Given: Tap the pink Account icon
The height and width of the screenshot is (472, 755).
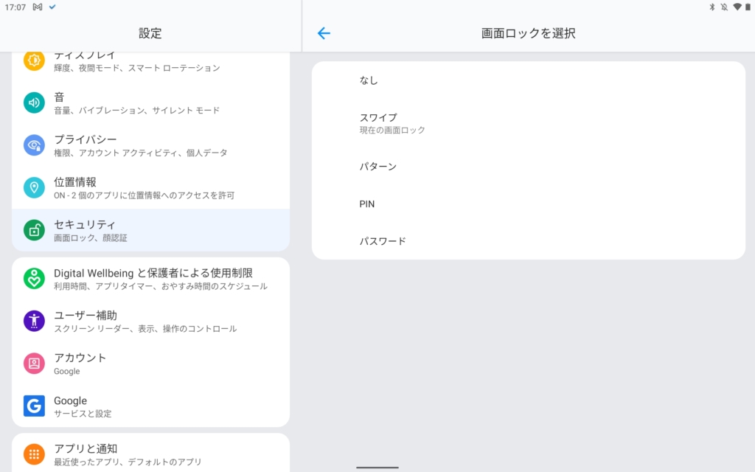Looking at the screenshot, I should (34, 364).
